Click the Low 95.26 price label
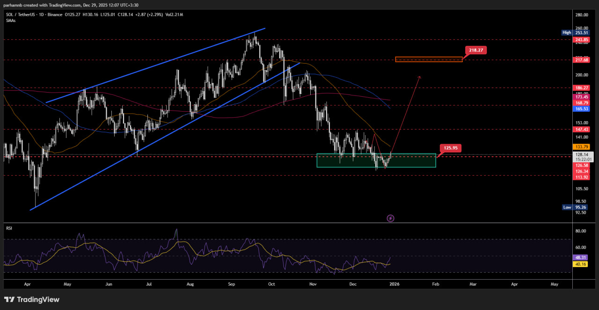 point(574,207)
